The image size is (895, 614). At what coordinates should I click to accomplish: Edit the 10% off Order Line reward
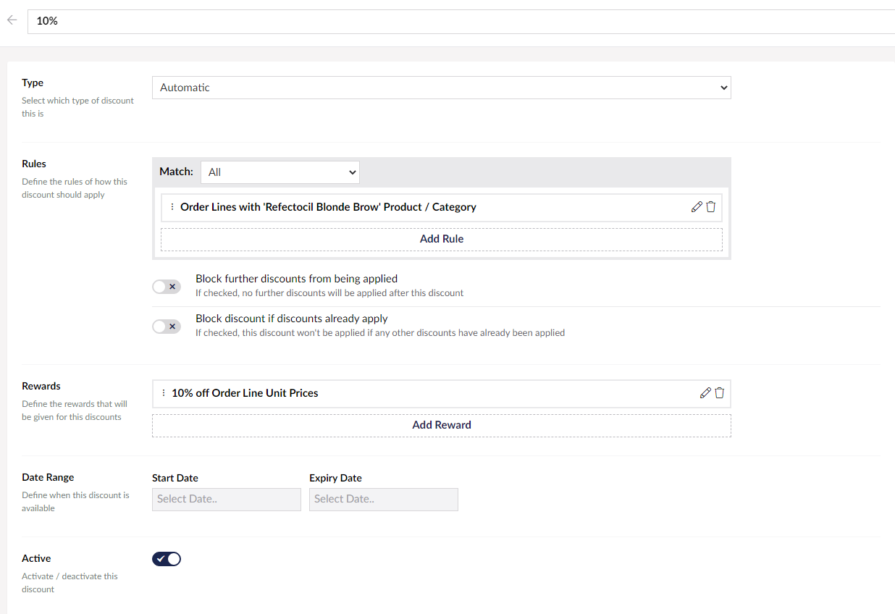tap(705, 393)
